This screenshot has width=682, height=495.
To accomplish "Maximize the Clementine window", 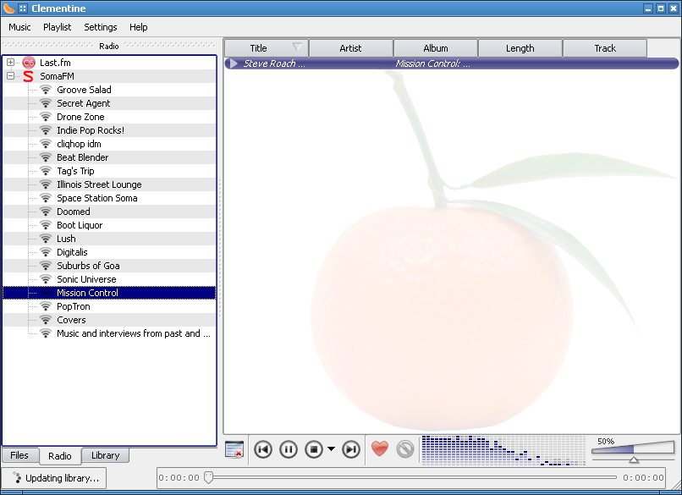I will (661, 8).
